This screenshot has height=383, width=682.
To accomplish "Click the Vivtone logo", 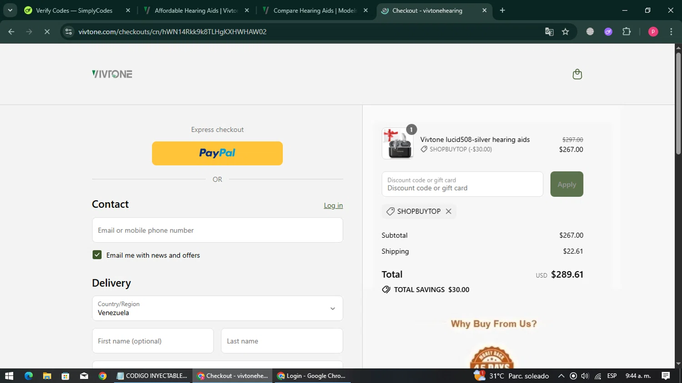I will [112, 74].
